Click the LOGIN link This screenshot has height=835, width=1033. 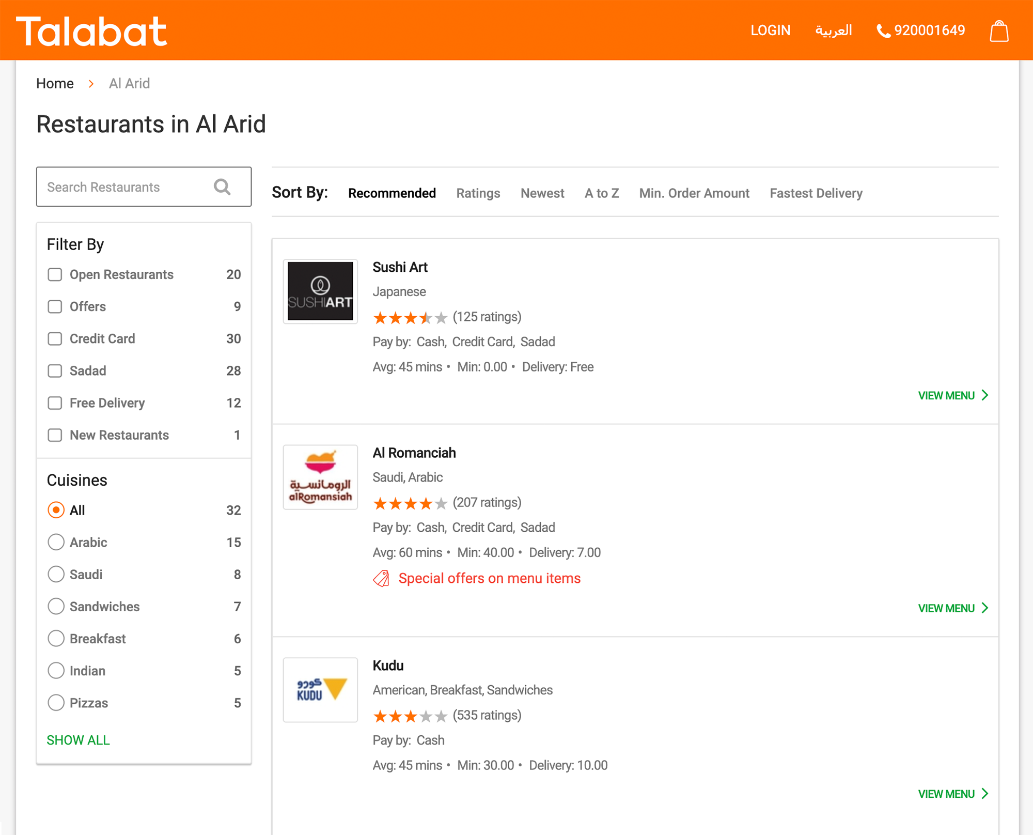(770, 30)
